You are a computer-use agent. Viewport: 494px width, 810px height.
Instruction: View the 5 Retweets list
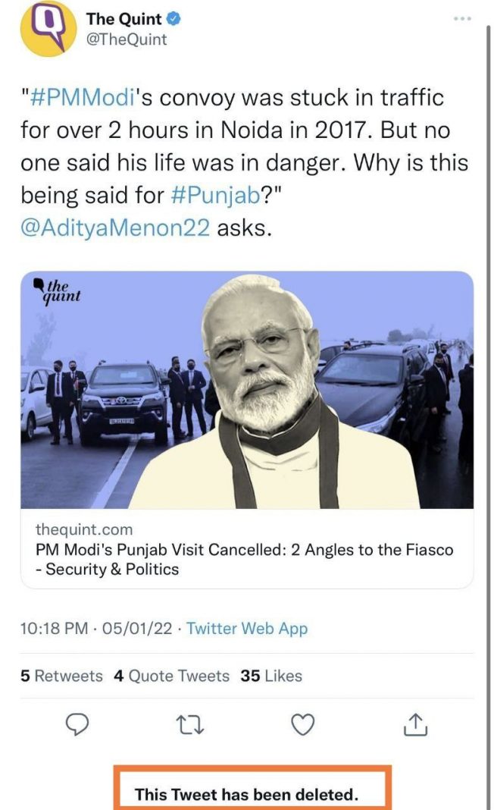(61, 675)
